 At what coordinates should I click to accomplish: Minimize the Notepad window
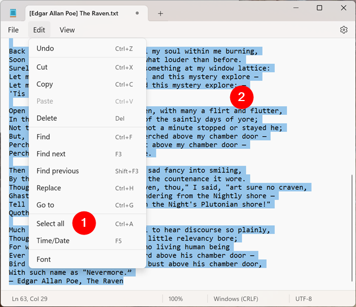tap(296, 8)
